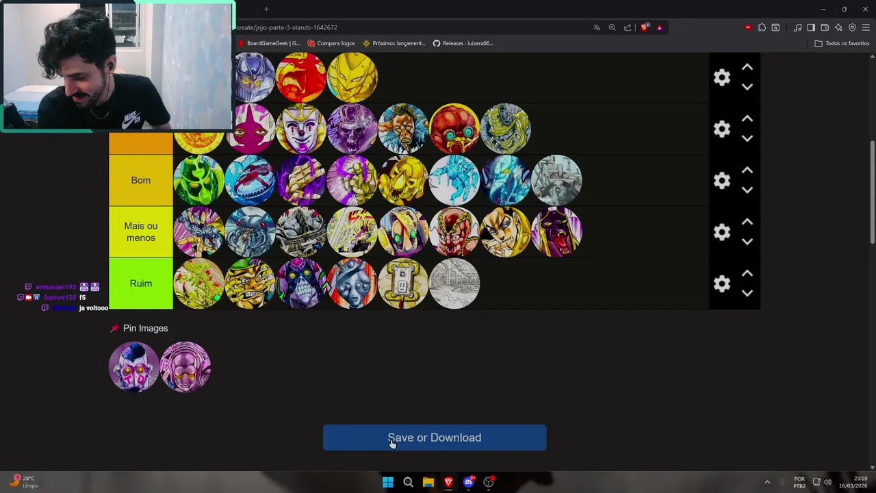
Task: Open the Compara Jogos bookmark
Action: coord(331,43)
